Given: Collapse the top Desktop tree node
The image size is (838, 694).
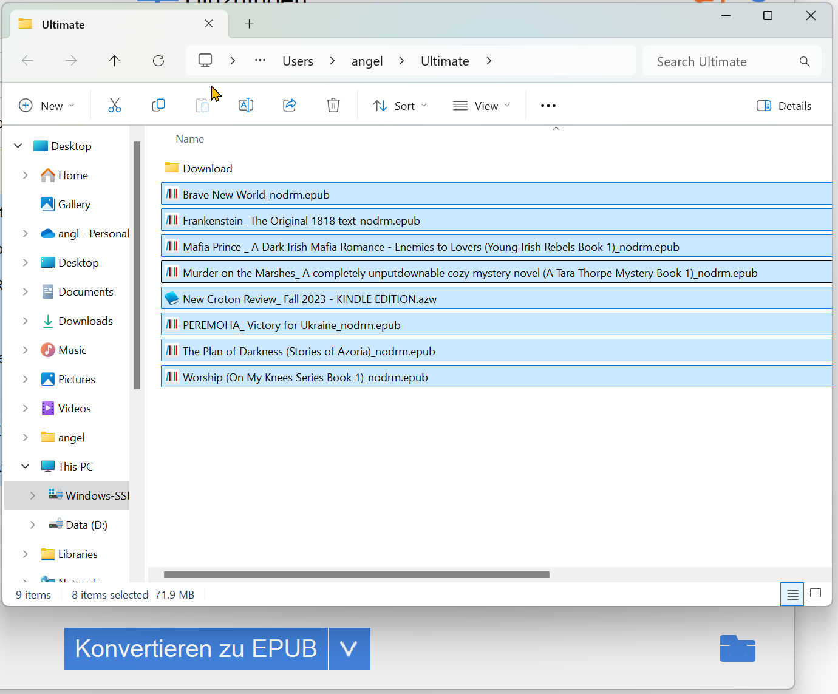Looking at the screenshot, I should coord(18,146).
